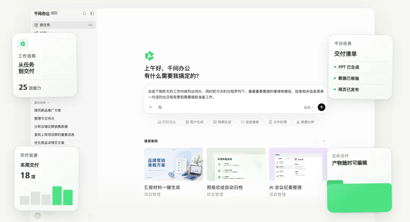Open recent task 撰写新品推广方案
Viewport: 410px width, 222px height.
point(47,110)
